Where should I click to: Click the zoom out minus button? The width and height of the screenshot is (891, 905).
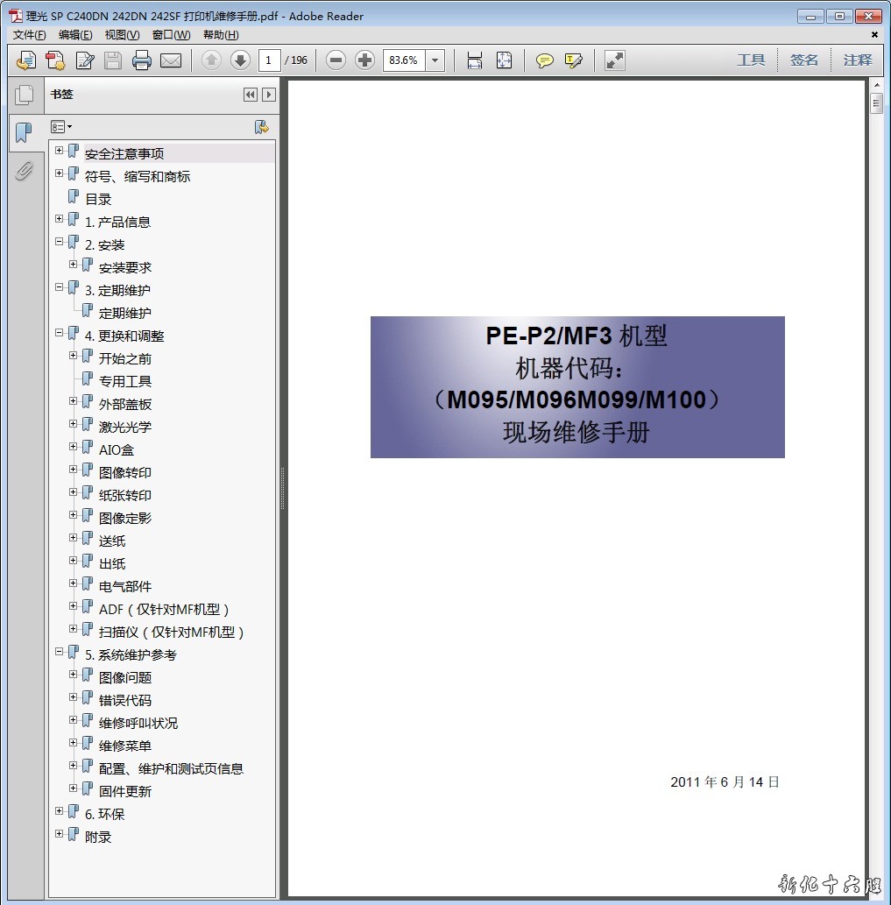pos(336,60)
